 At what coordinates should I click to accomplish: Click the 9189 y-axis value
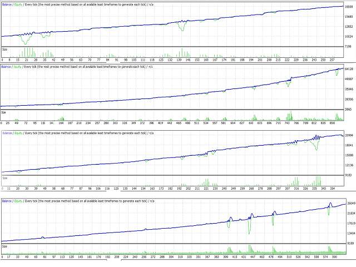350,243
